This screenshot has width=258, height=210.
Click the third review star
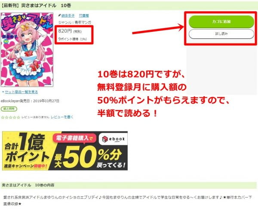10,117
